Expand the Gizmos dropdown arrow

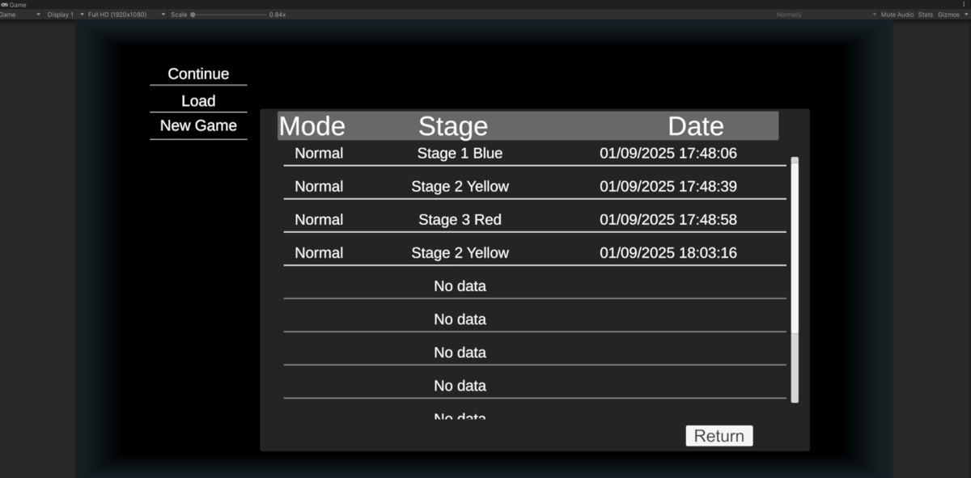point(966,15)
